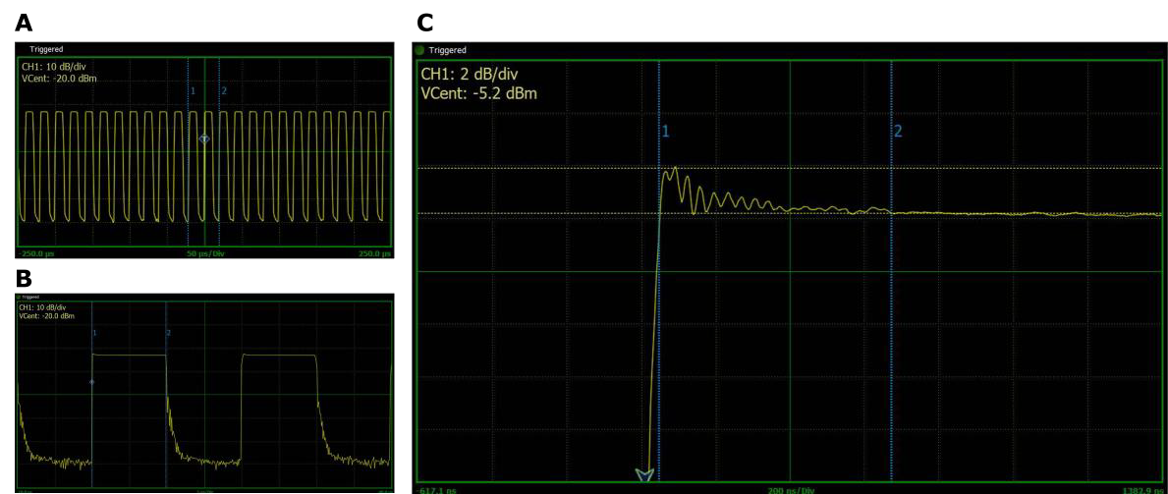Image resolution: width=1168 pixels, height=494 pixels.
Task: Select cursor 2 in the bottom-left plot
Action: (x=169, y=334)
